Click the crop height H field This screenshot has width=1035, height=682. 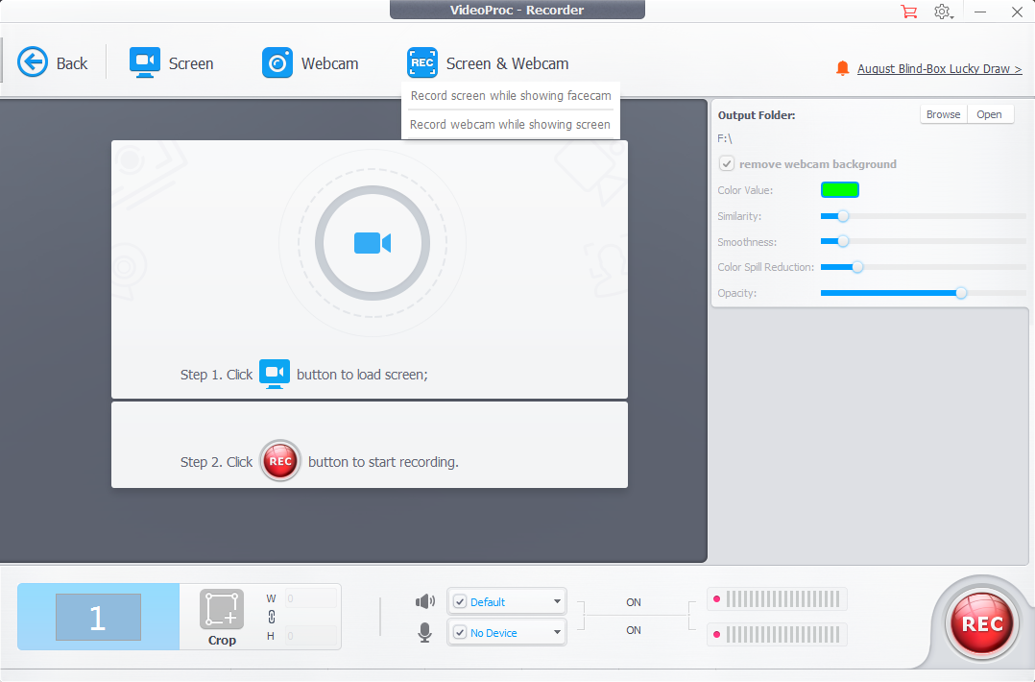(311, 636)
